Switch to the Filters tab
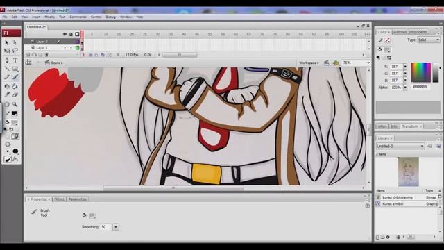 point(59,199)
